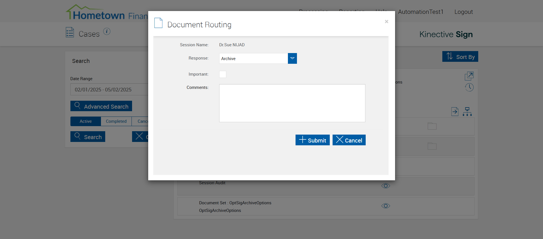
Task: Open the pop-out external link icon
Action: coord(469,76)
